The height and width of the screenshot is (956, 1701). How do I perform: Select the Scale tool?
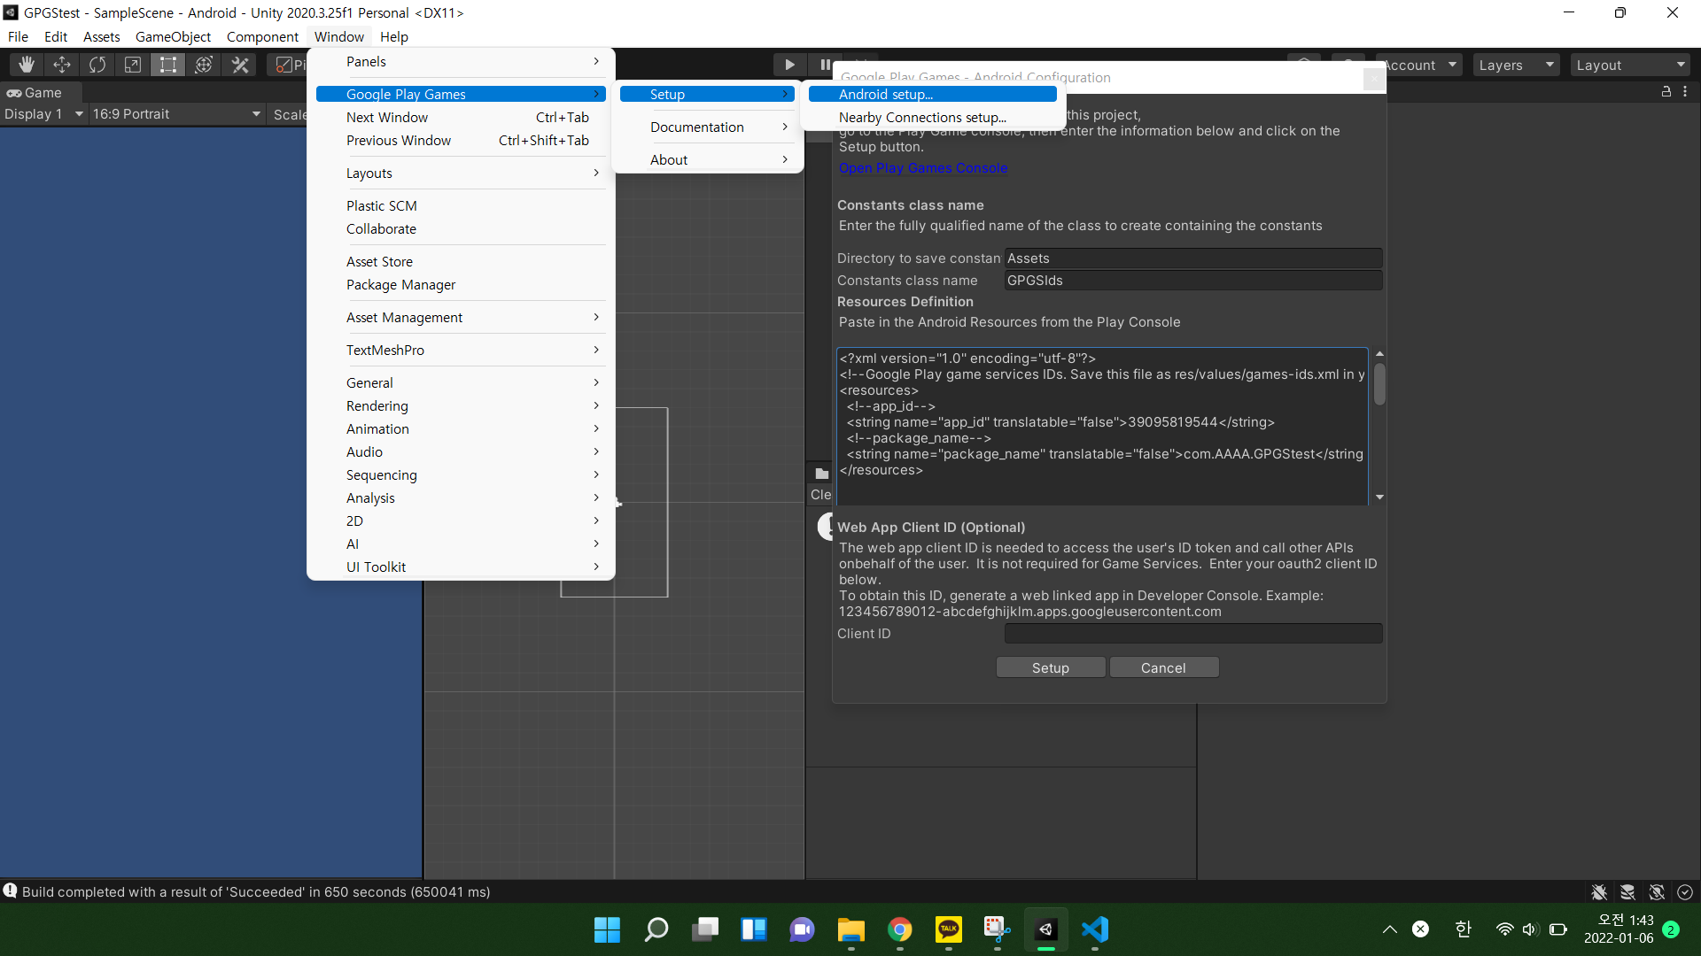pos(133,65)
